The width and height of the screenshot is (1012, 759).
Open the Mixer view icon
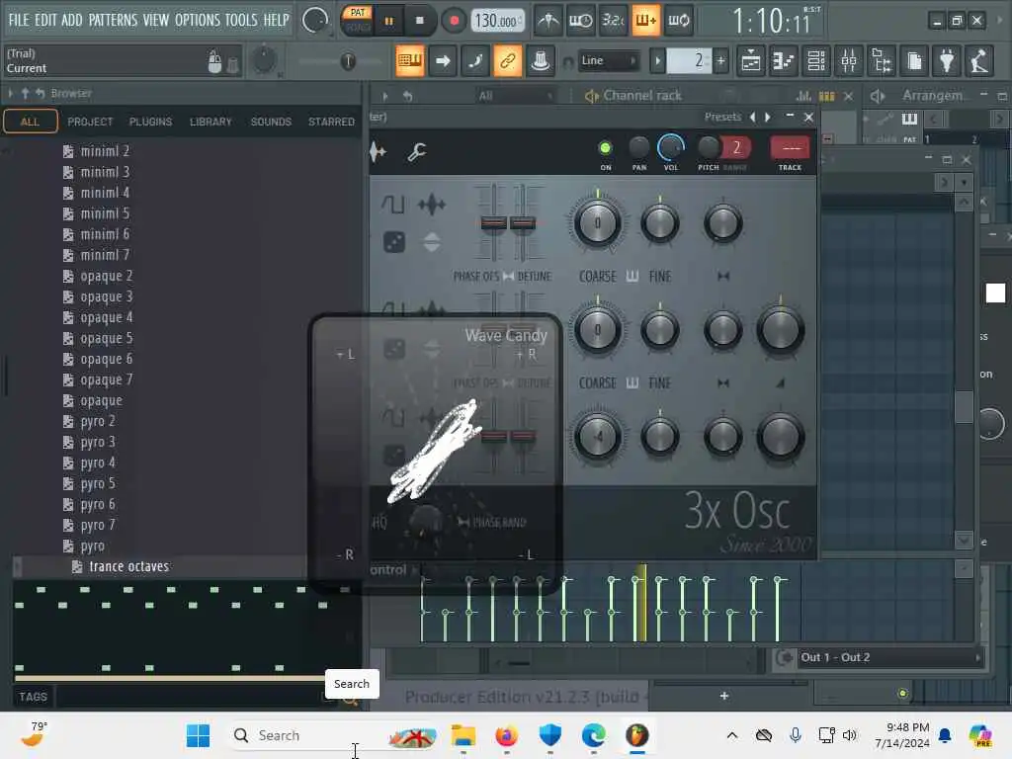coord(849,61)
